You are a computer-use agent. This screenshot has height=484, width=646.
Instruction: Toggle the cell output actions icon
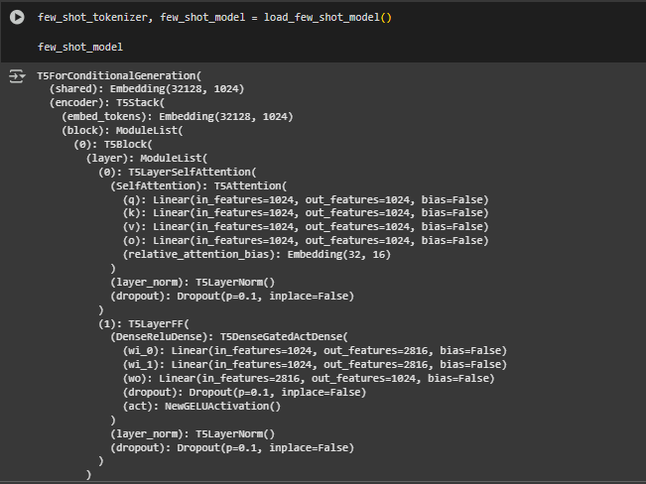(x=17, y=76)
